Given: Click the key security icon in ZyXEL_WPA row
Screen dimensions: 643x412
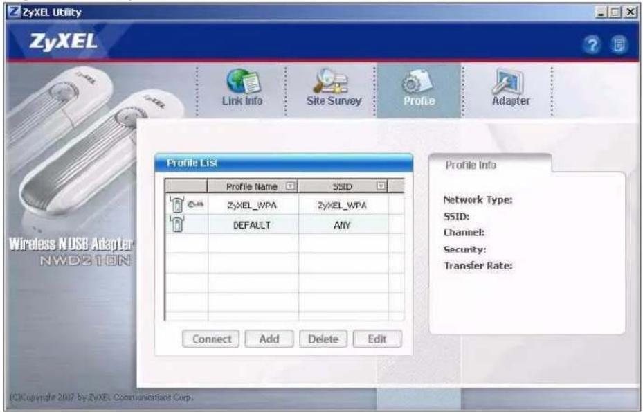Looking at the screenshot, I should [195, 204].
